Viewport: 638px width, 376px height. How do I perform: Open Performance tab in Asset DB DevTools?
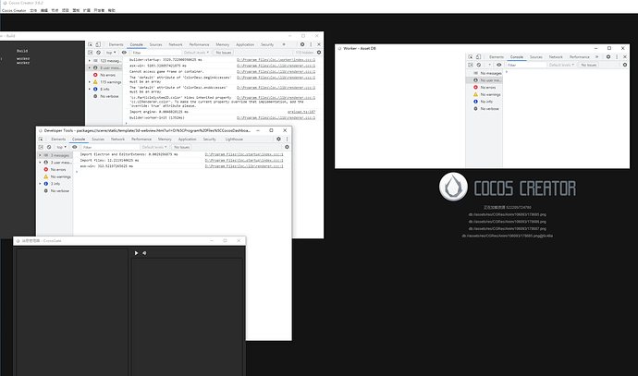click(580, 57)
